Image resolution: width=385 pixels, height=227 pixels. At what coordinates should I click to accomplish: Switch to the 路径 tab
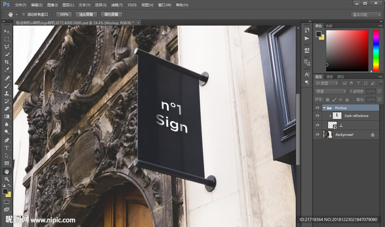point(341,77)
